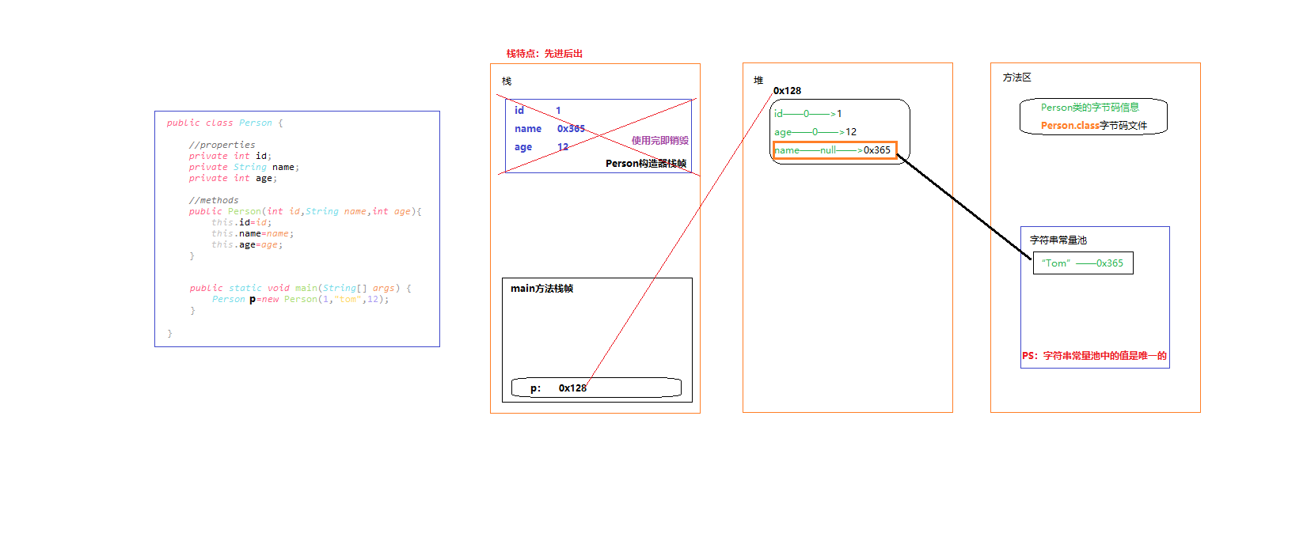Click code line 'private String name;'
The width and height of the screenshot is (1307, 537).
[244, 168]
